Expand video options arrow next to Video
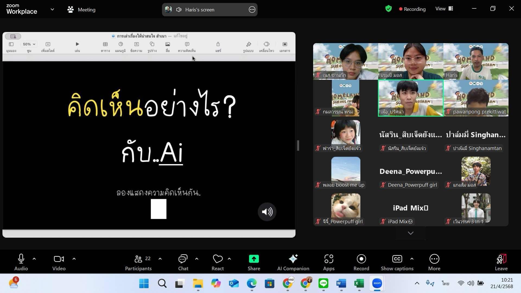 point(74,259)
